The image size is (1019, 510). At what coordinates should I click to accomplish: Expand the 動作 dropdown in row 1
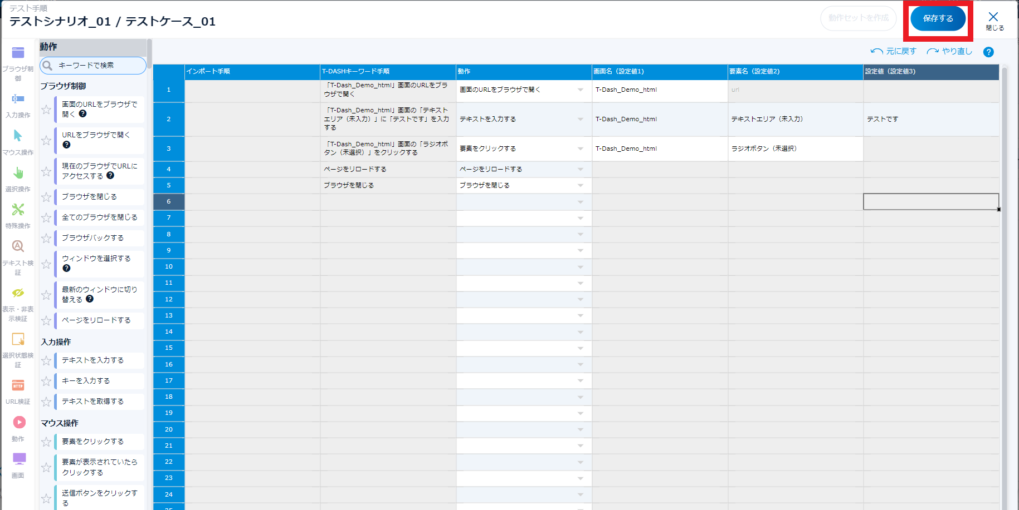(x=580, y=90)
